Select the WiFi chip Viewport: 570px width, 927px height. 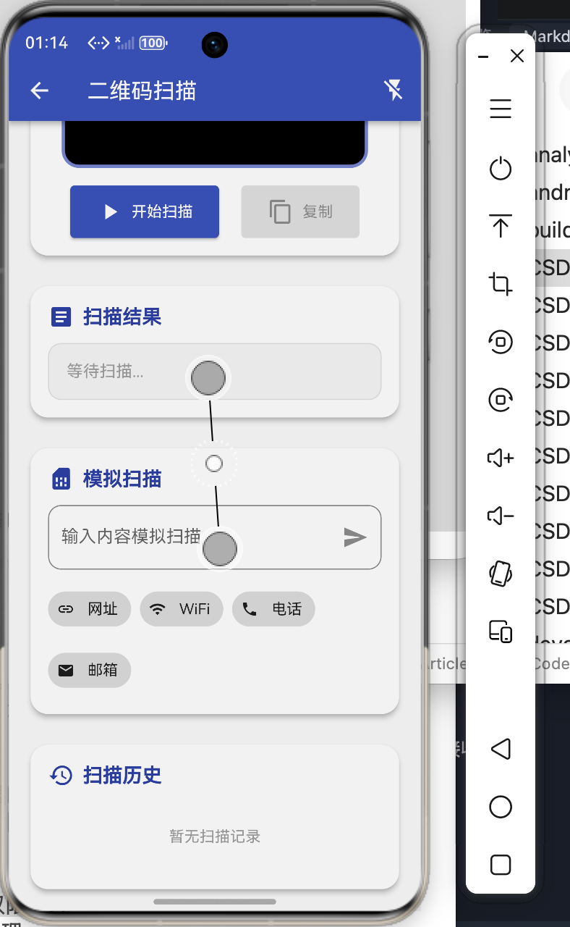pos(182,609)
